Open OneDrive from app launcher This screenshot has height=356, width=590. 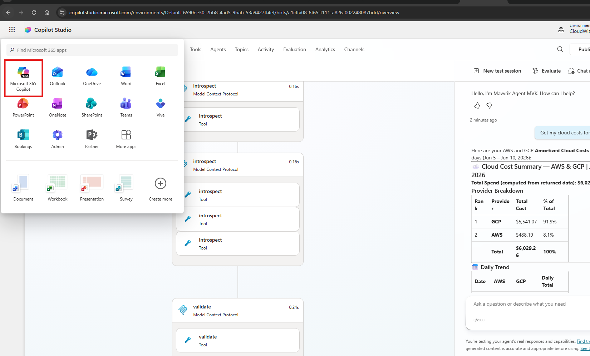click(x=92, y=76)
